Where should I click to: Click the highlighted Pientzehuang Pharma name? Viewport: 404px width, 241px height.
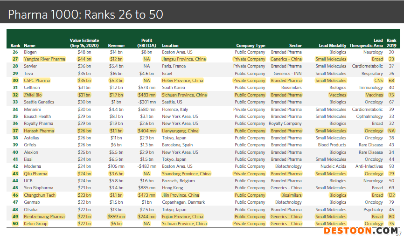[x=44, y=217]
